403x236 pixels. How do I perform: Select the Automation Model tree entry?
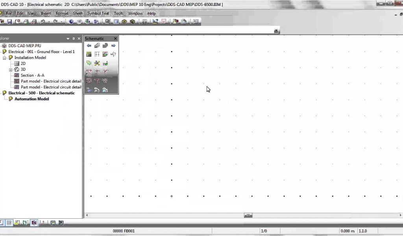tap(31, 99)
